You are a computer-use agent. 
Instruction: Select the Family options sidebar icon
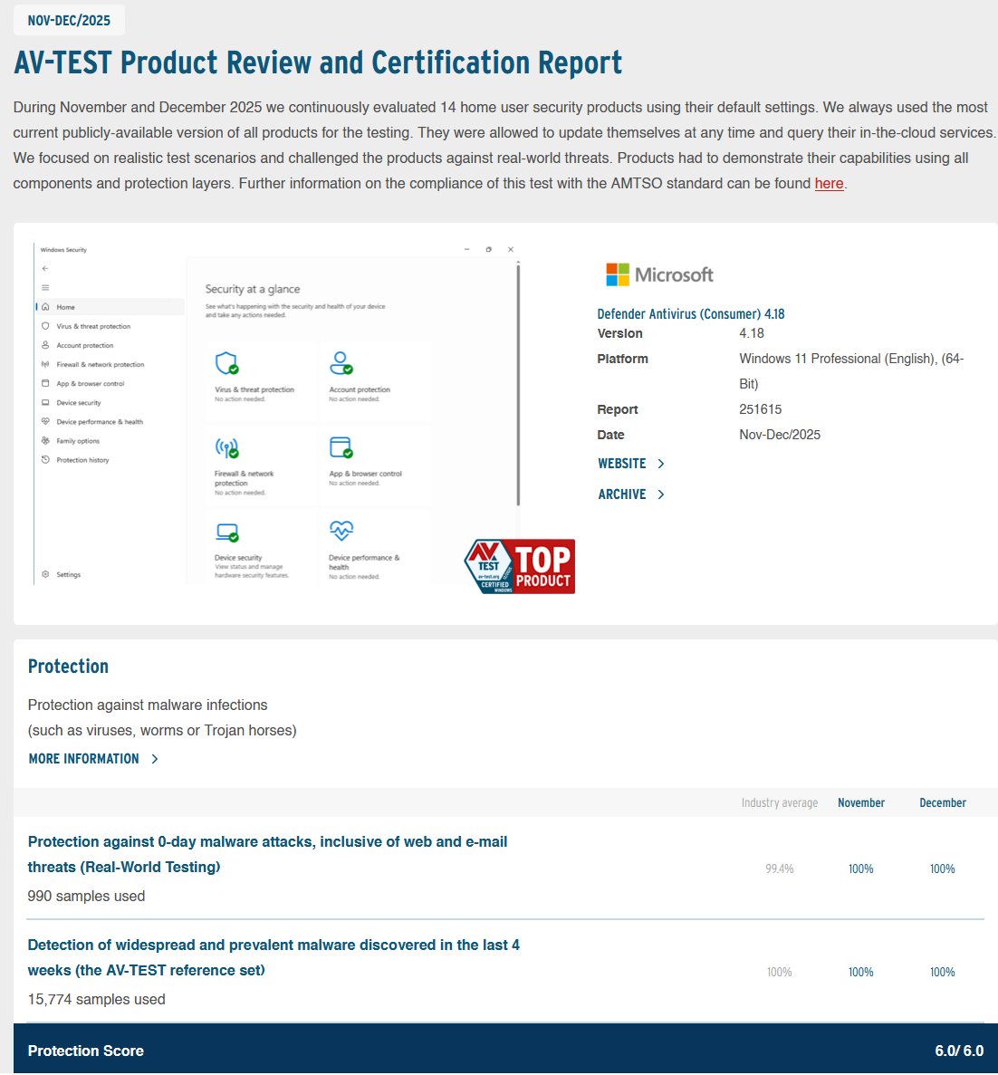click(x=45, y=441)
